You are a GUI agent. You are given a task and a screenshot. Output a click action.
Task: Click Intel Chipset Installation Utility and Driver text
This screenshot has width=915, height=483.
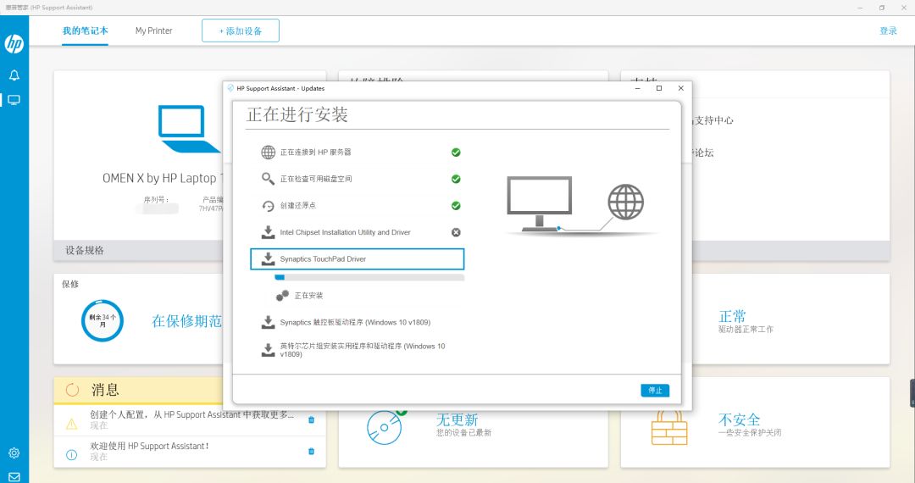tap(345, 232)
